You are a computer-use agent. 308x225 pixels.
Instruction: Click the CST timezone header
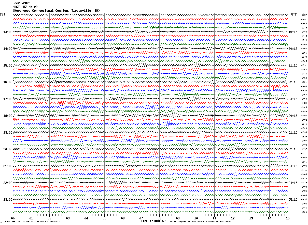point(3,14)
